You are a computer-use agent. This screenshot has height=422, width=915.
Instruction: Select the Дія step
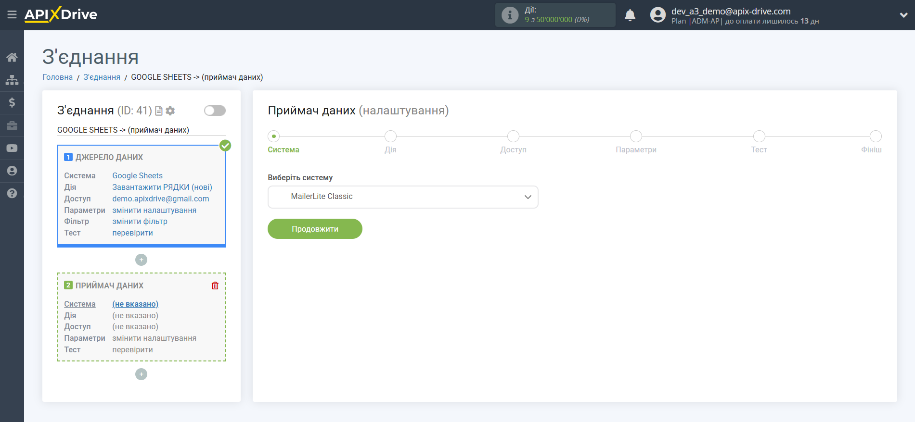pyautogui.click(x=390, y=137)
